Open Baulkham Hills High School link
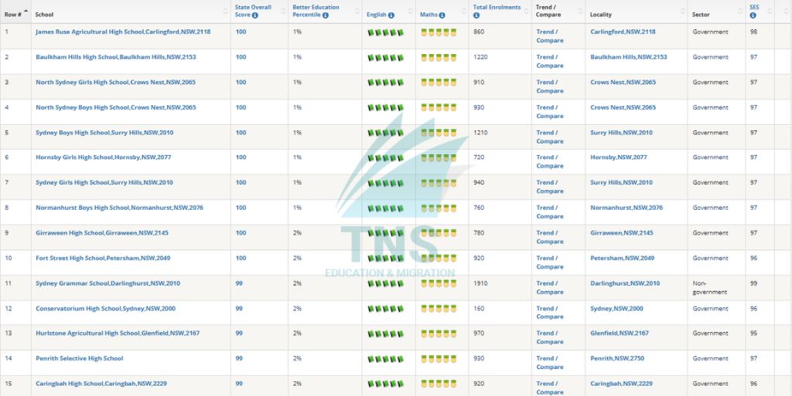Image resolution: width=792 pixels, height=396 pixels. pos(116,57)
